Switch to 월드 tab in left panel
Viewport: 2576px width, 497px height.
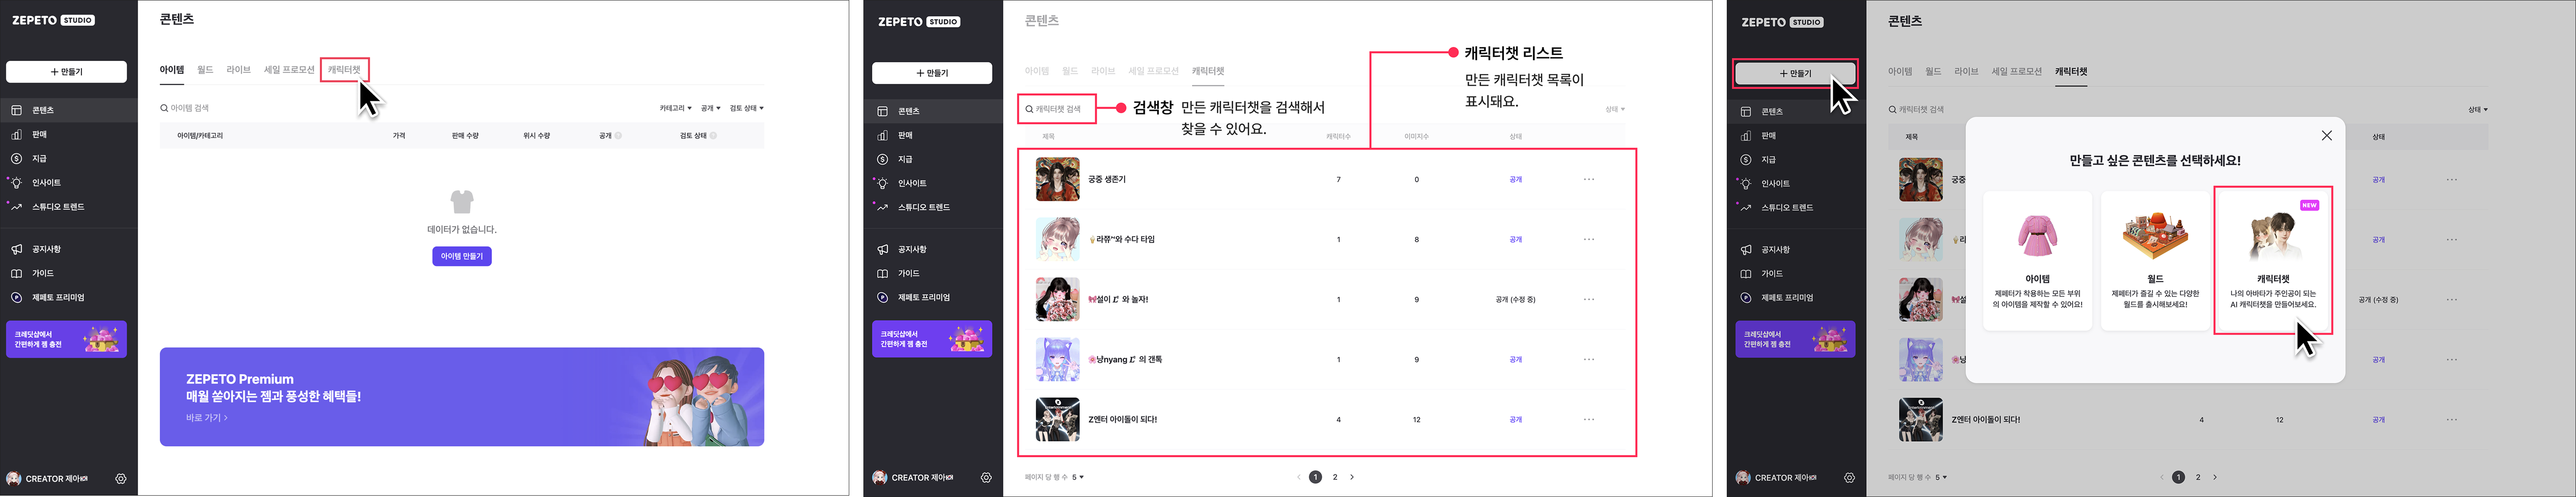click(x=205, y=70)
